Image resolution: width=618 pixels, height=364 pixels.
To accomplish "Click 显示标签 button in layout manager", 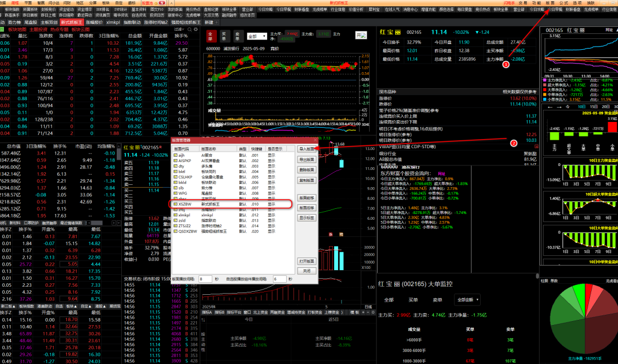I will tap(307, 217).
